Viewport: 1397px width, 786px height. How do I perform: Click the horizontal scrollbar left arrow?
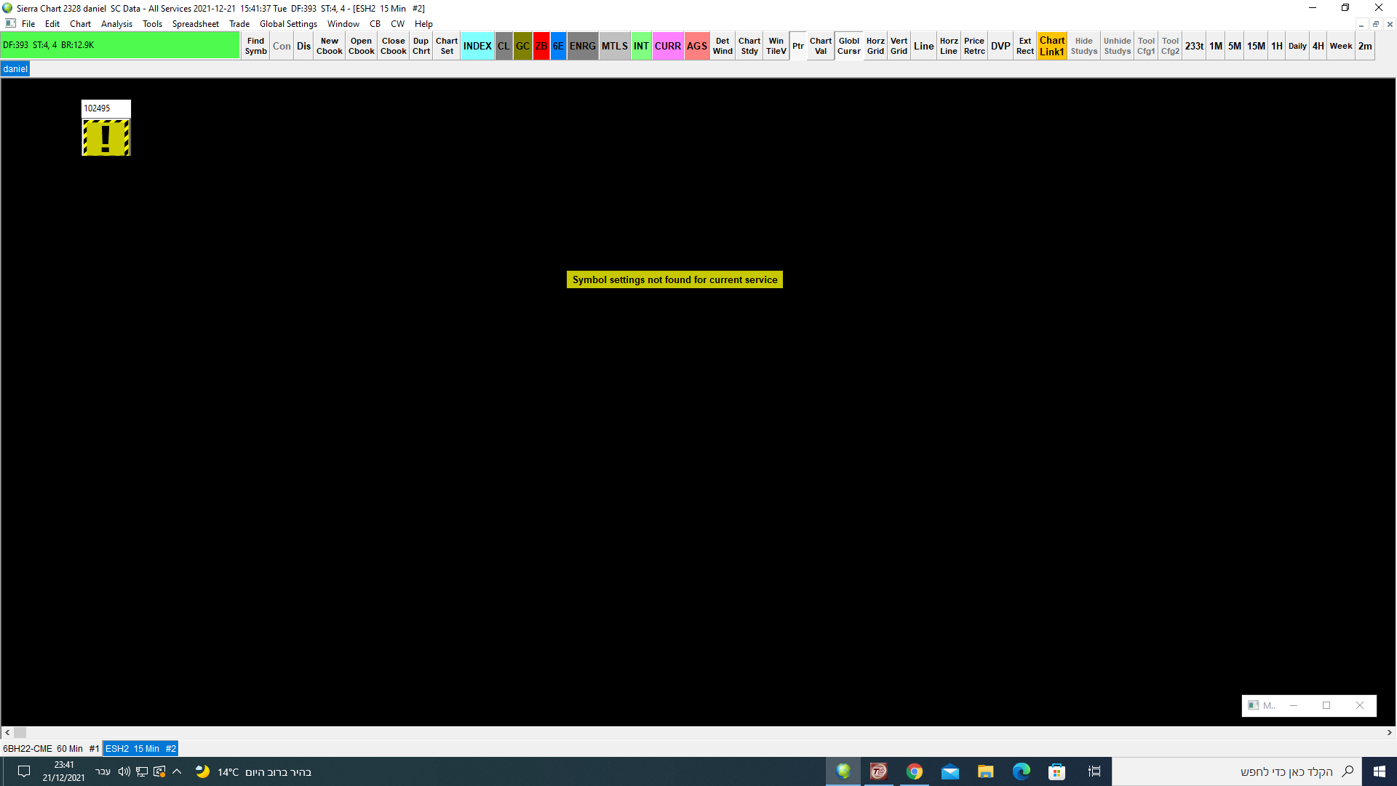7,733
